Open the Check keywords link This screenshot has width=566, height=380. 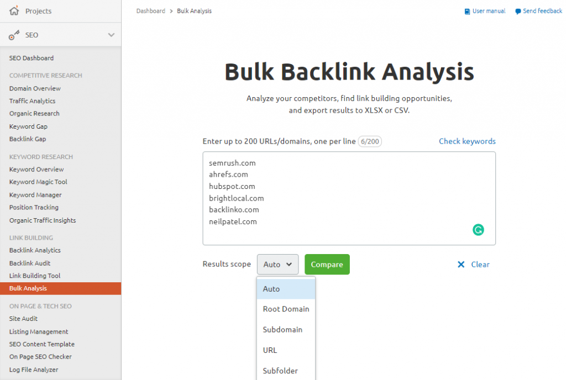pos(467,141)
